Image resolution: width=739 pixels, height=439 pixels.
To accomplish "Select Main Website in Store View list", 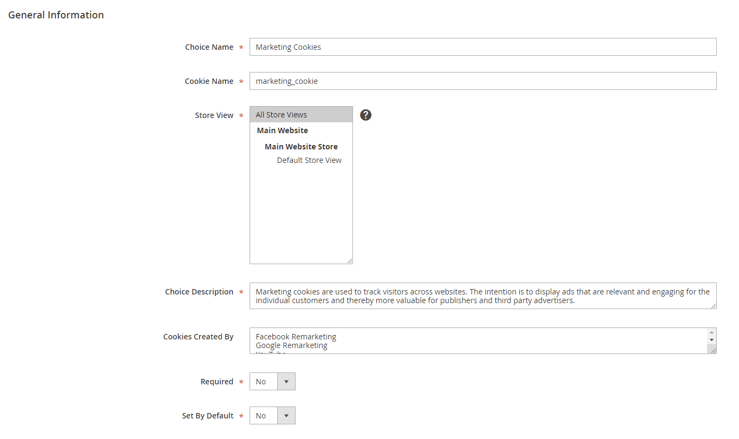I will pos(283,130).
